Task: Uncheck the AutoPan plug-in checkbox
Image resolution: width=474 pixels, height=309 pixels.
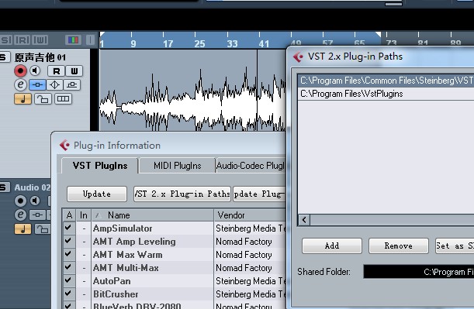Action: (68, 280)
